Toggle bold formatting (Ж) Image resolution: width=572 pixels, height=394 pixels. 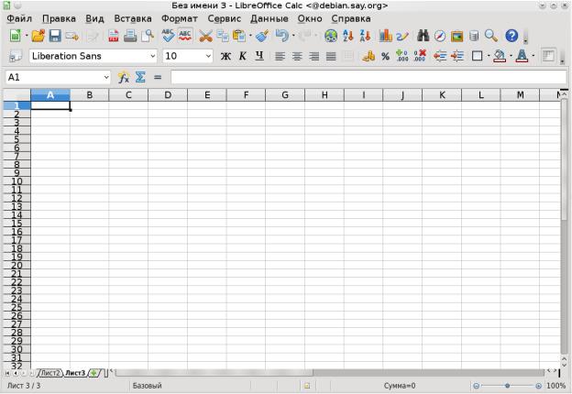[x=225, y=56]
